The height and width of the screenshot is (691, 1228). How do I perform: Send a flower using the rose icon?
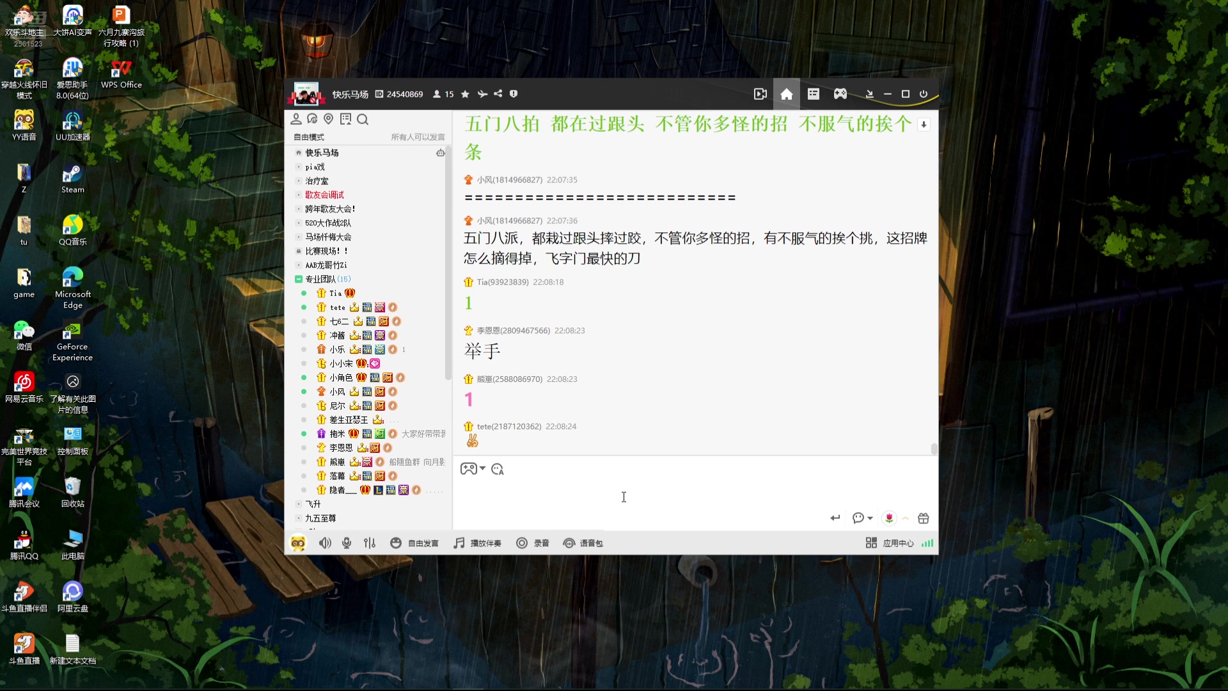[889, 518]
